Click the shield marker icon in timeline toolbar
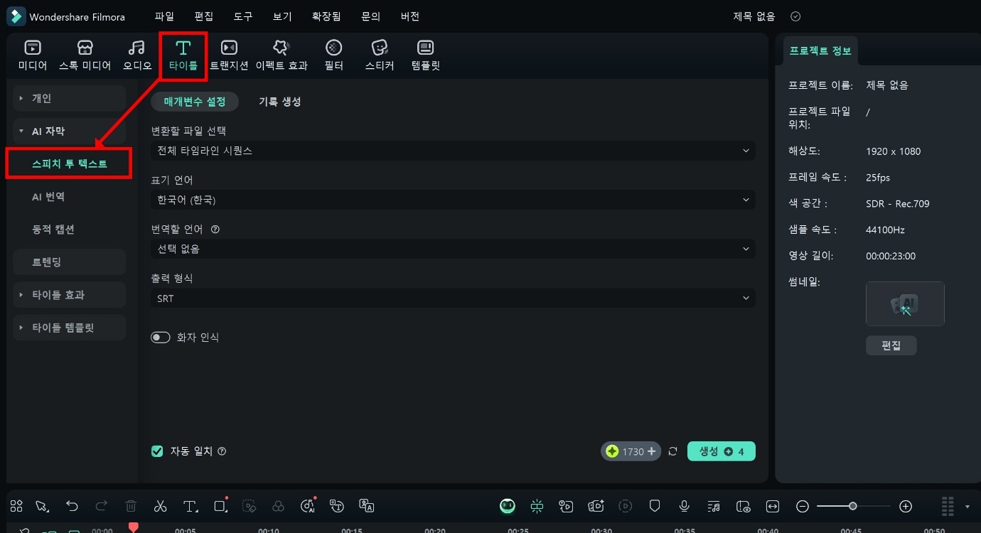Screen dimensions: 981x533 click(655, 506)
